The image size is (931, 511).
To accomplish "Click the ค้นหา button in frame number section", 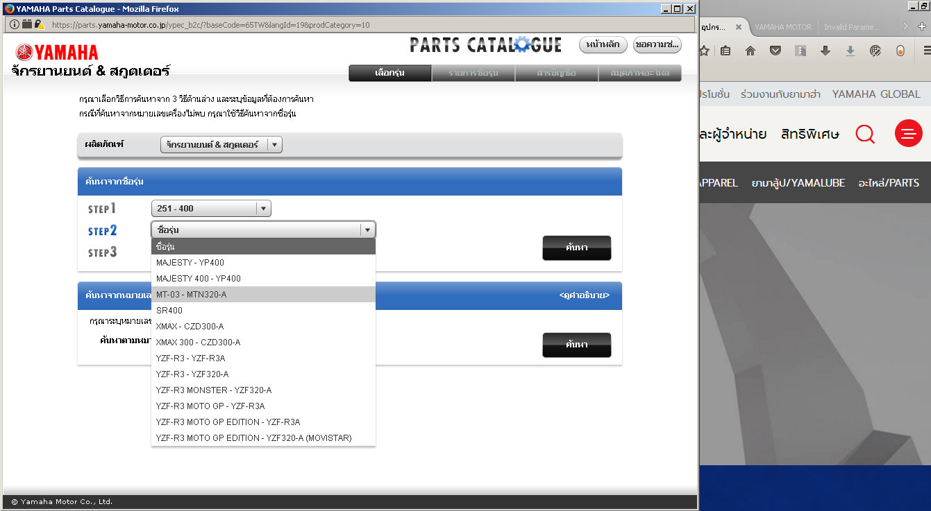I will [x=576, y=345].
